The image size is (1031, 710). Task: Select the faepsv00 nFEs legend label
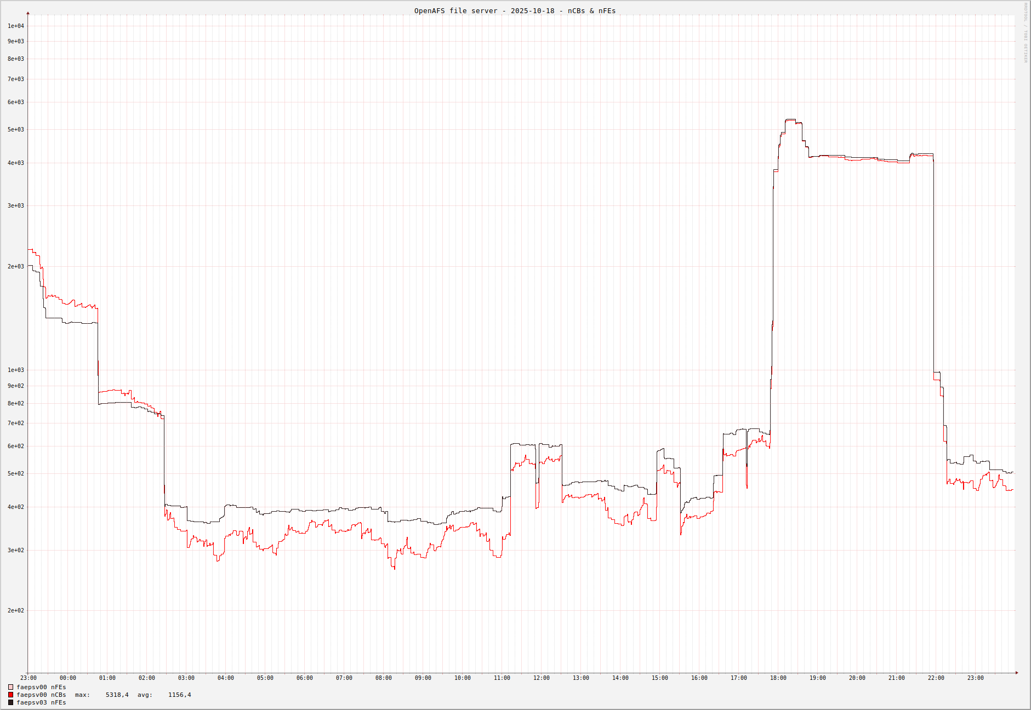pos(41,687)
